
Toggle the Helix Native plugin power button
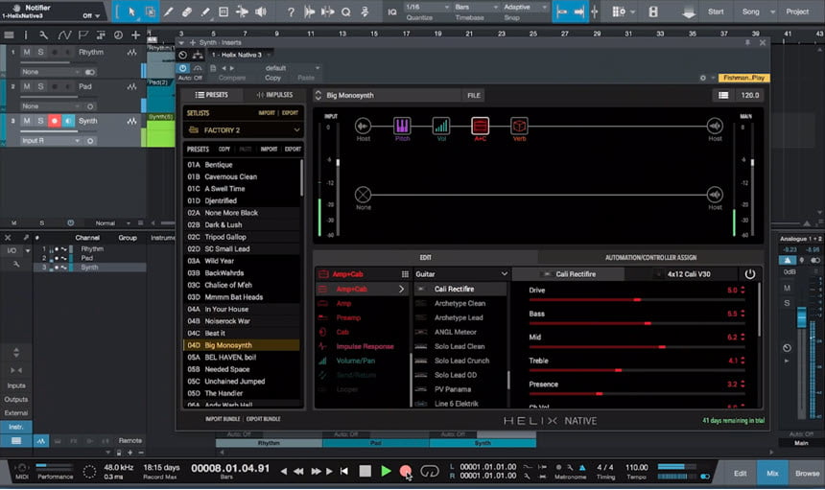(x=182, y=68)
